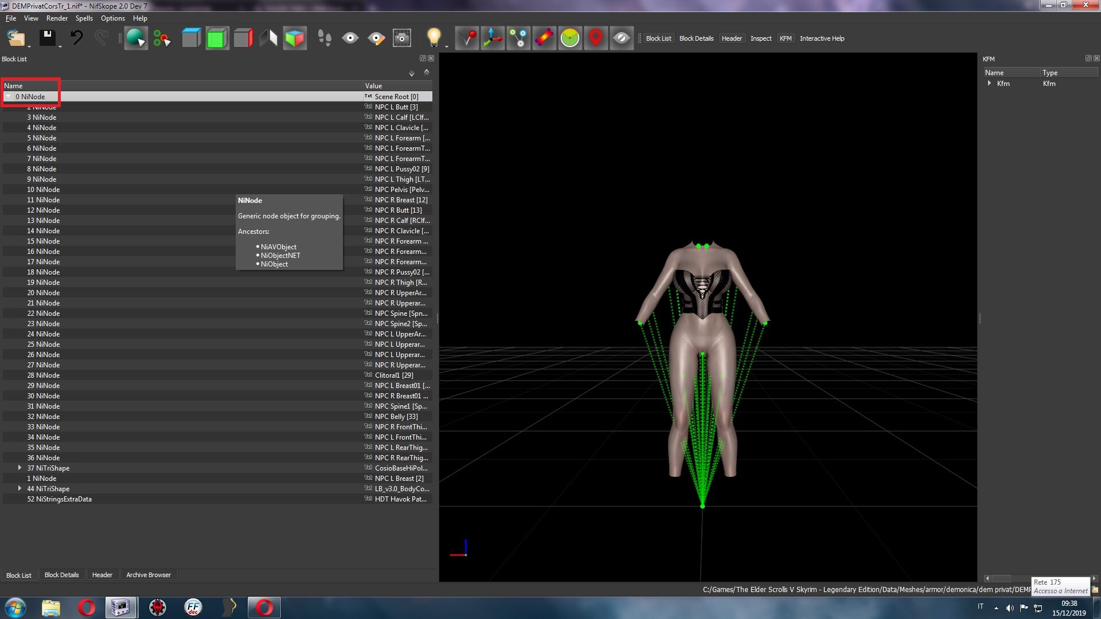Open the Help menu
Viewport: 1101px width, 619px height.
pos(140,18)
